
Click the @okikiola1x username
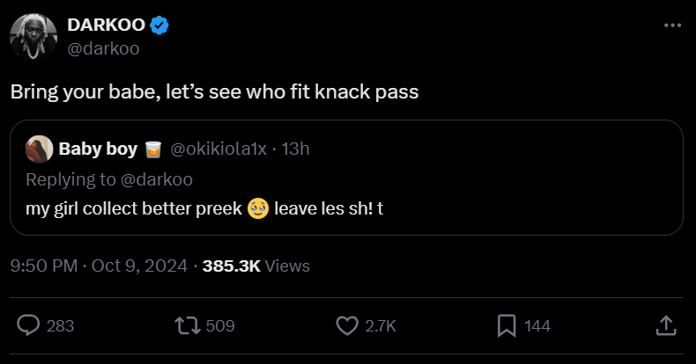[x=216, y=149]
